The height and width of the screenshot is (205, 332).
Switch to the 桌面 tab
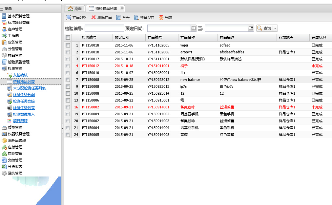click(75, 8)
